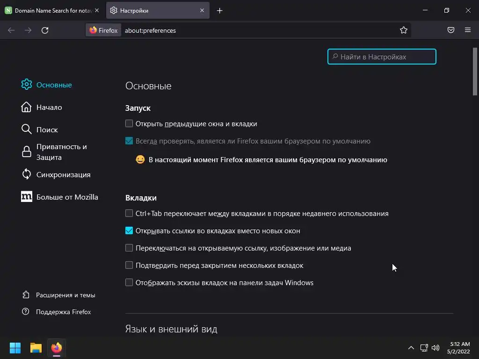Click the Язык и внешний вид heading
The width and height of the screenshot is (479, 359).
coord(171,329)
